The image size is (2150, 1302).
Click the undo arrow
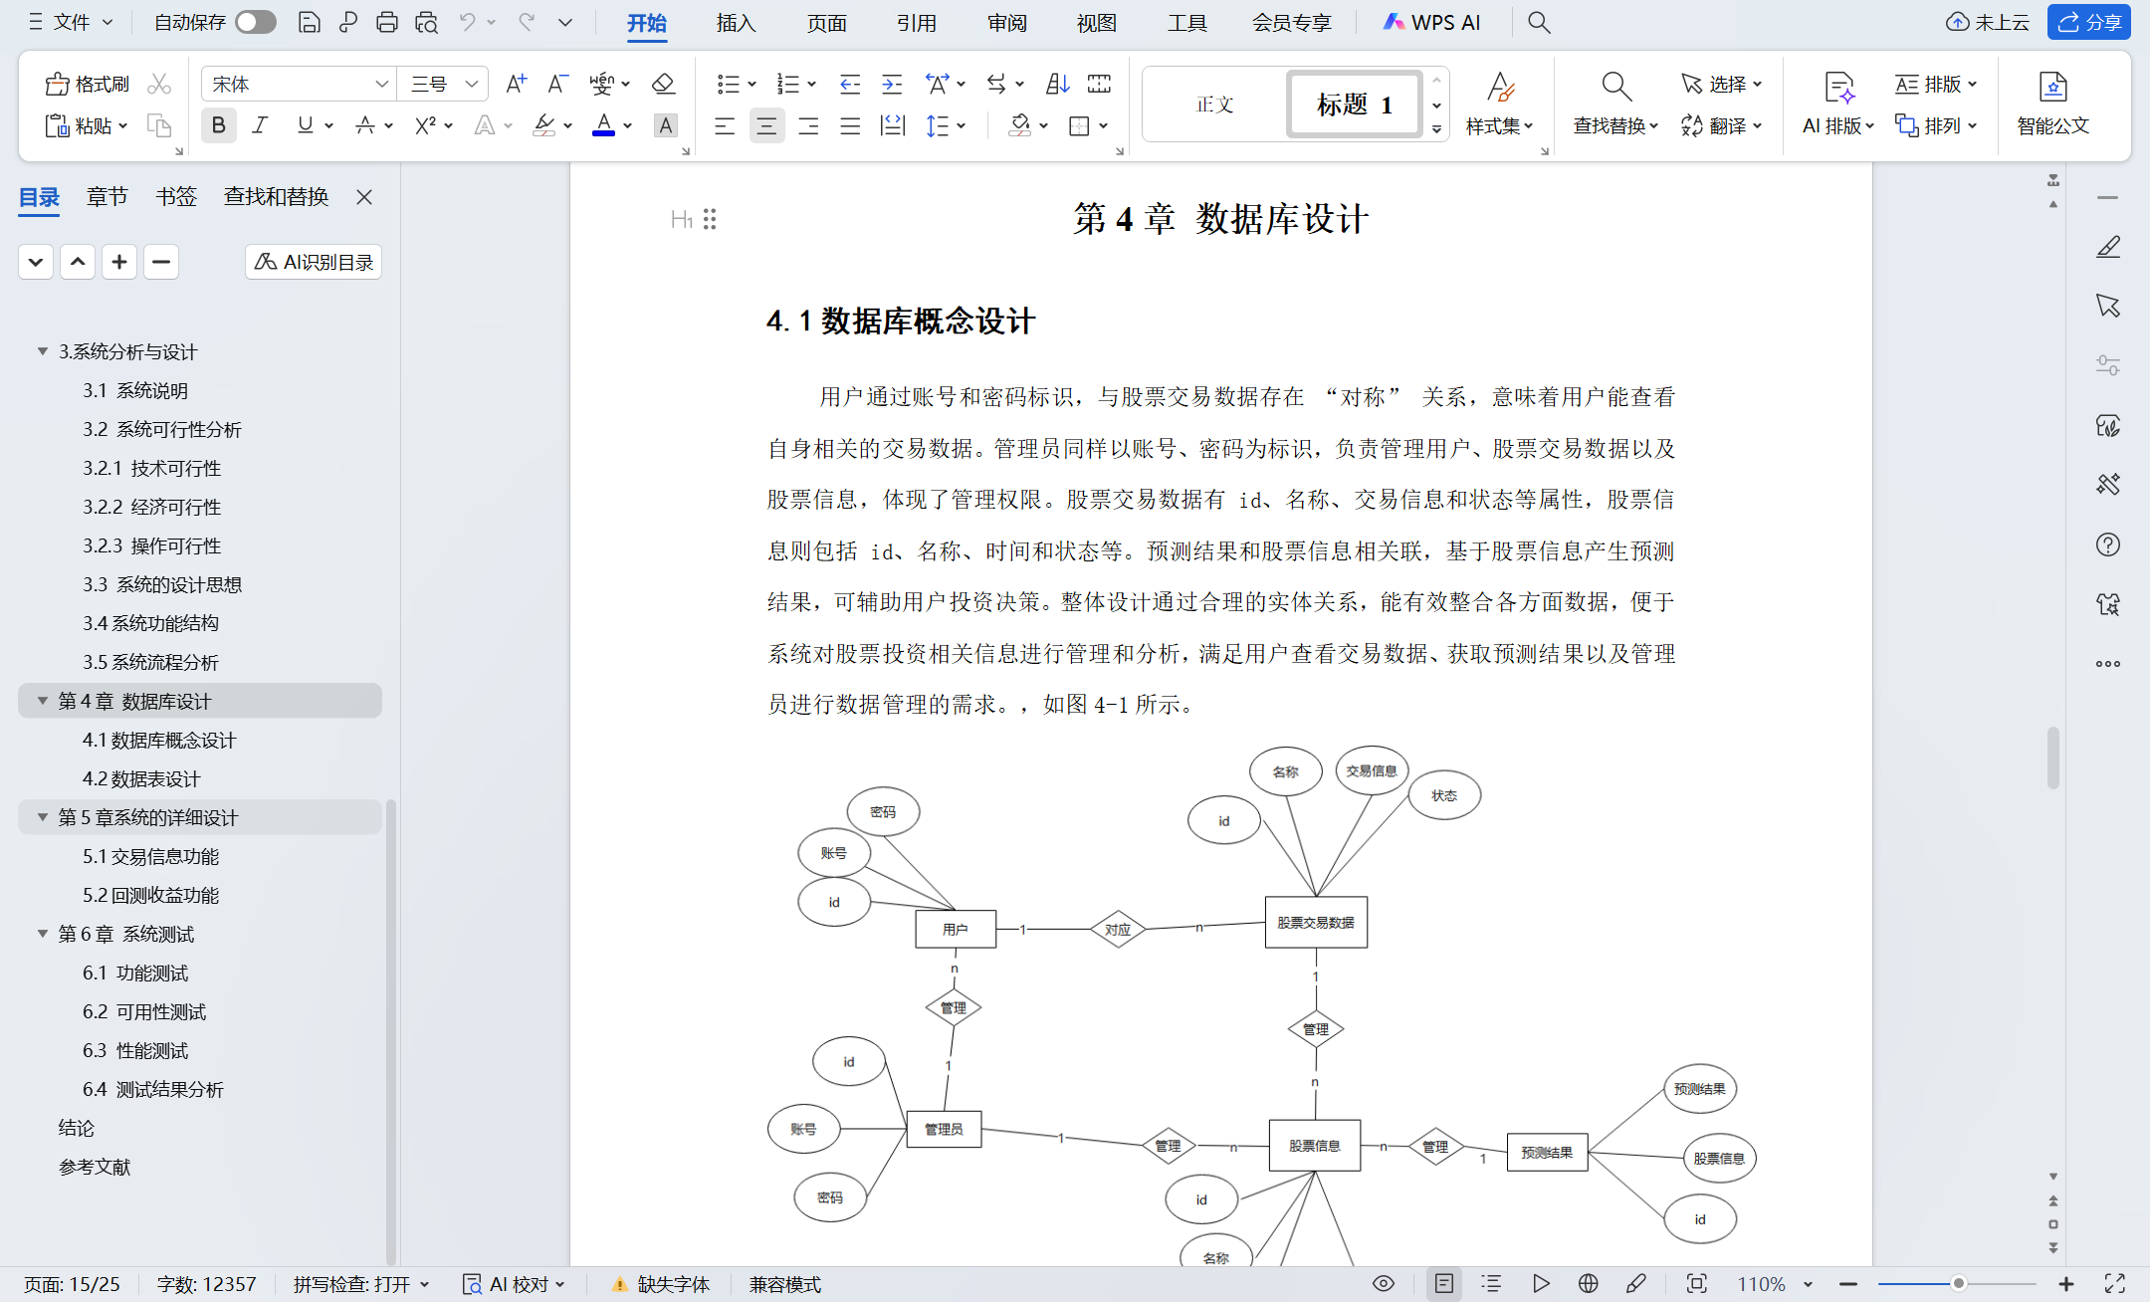pos(467,22)
